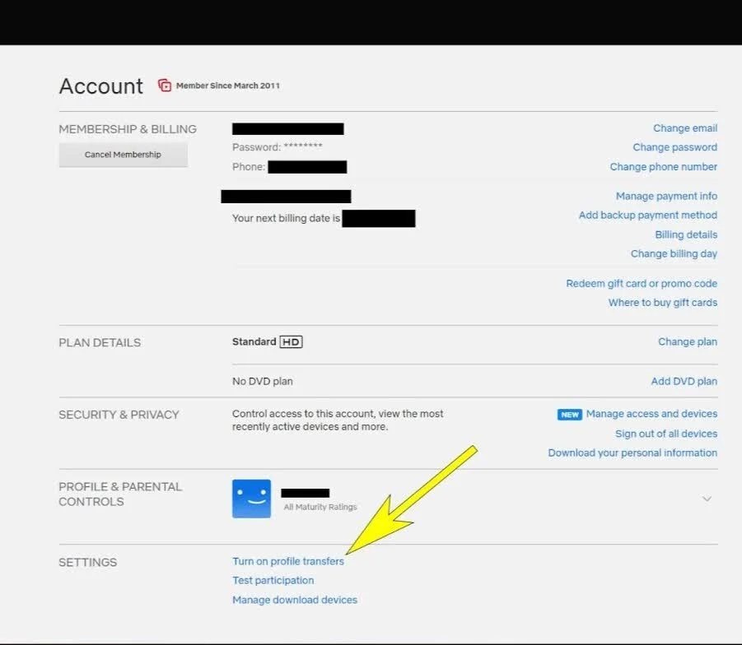This screenshot has width=742, height=645.
Task: Open Manage download devices
Action: tap(294, 601)
